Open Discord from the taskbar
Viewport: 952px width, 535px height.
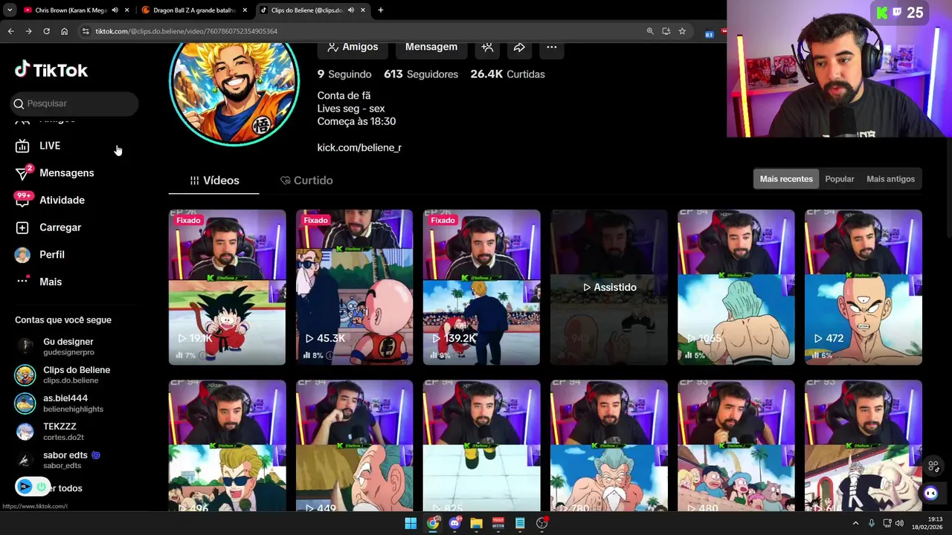(x=454, y=523)
